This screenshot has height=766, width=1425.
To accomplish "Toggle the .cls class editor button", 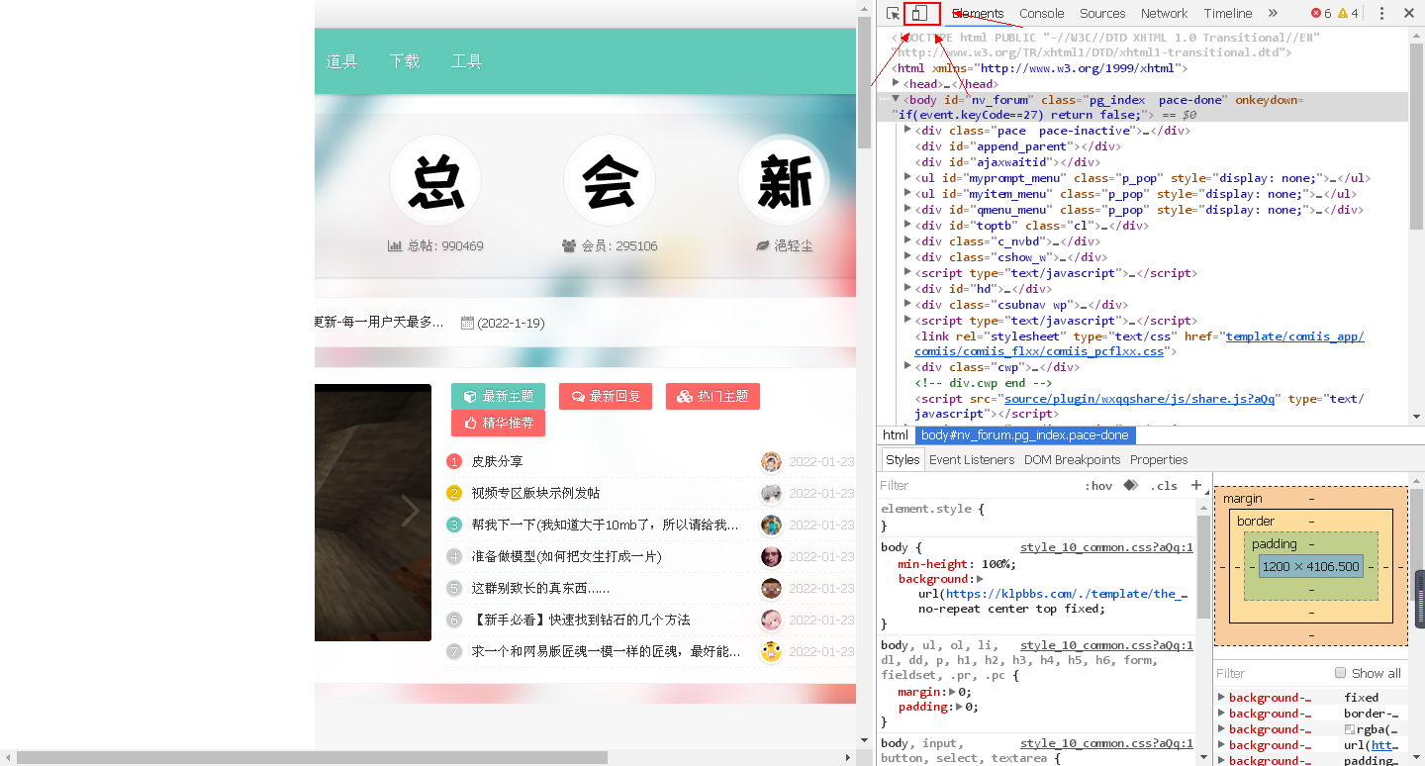I will (1164, 486).
